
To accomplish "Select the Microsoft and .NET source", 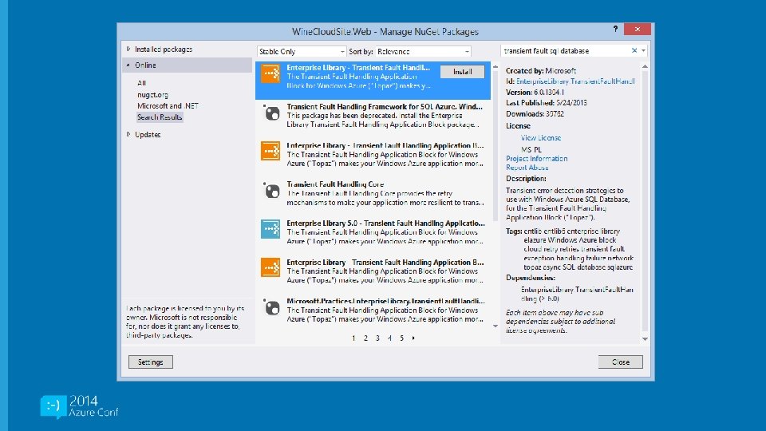I will 168,105.
